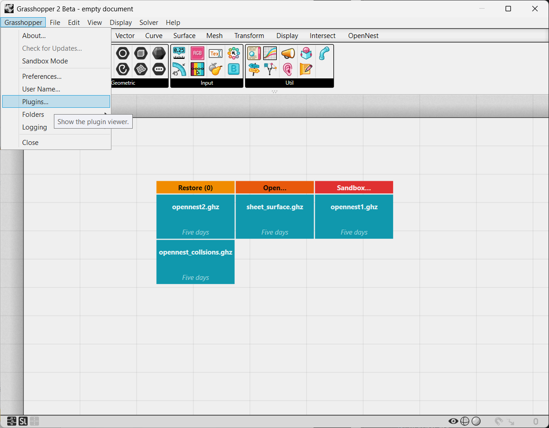Select the angle protractor input icon
This screenshot has height=428, width=549.
(179, 69)
